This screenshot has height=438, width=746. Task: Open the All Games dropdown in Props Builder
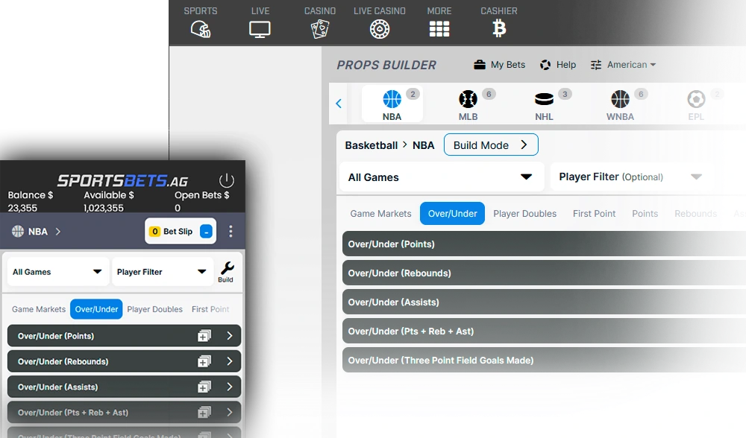tap(442, 177)
